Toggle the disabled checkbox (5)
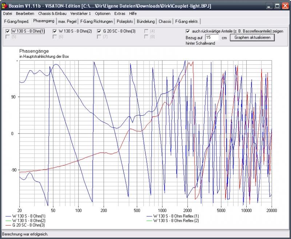This screenshot has height=239, width=291. click(8, 37)
